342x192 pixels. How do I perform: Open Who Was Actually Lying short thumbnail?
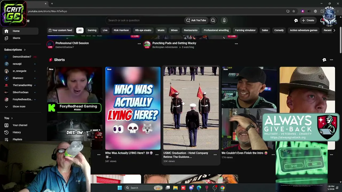(x=133, y=108)
